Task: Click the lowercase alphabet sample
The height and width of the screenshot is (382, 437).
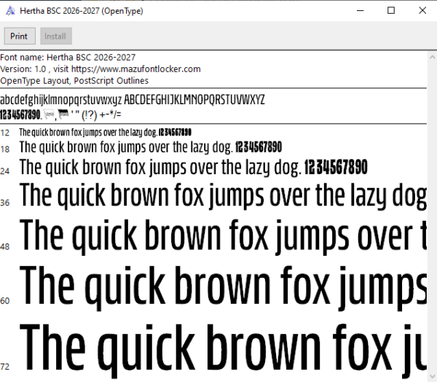Action: [60, 100]
